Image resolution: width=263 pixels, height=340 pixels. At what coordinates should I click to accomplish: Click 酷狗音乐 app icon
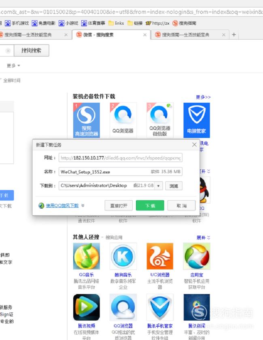[x=123, y=256]
